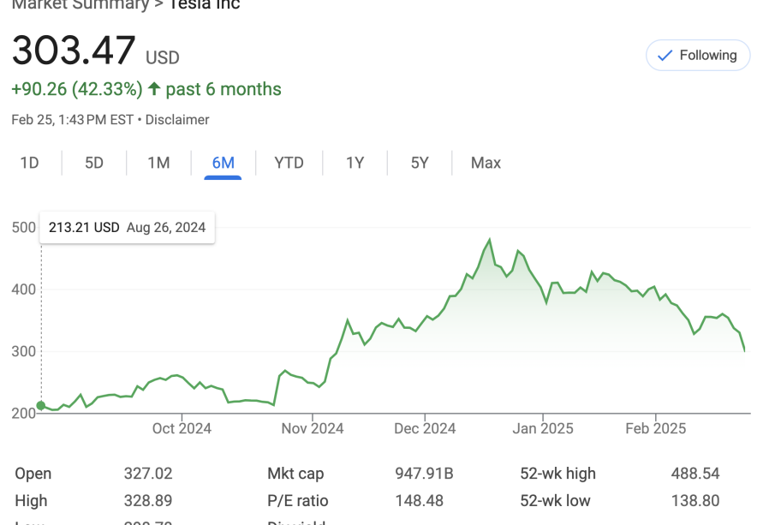This screenshot has height=525, width=775.
Task: Select the Max time range tab
Action: (486, 163)
